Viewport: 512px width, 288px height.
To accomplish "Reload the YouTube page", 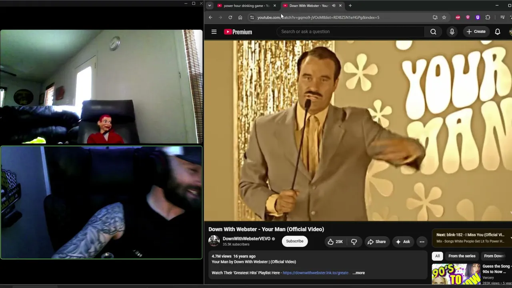I will click(x=230, y=17).
